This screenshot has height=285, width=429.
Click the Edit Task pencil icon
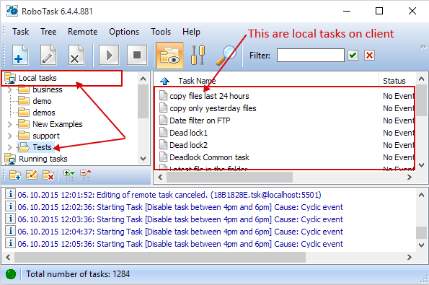click(x=48, y=55)
